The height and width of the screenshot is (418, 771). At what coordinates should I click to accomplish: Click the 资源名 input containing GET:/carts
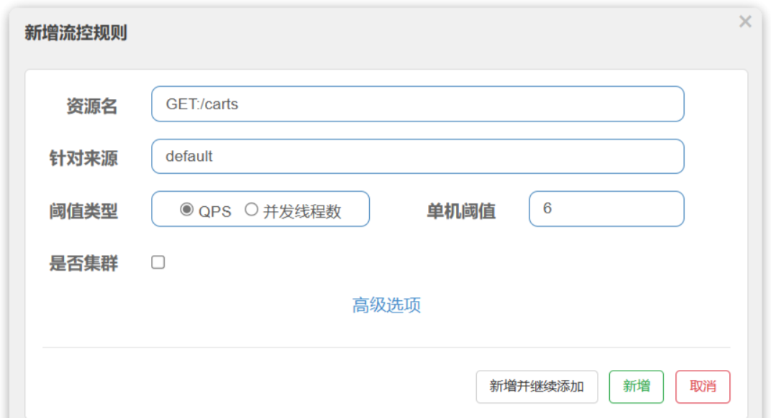coord(417,104)
